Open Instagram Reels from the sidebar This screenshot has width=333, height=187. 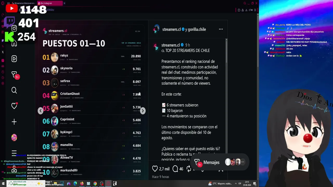click(14, 59)
